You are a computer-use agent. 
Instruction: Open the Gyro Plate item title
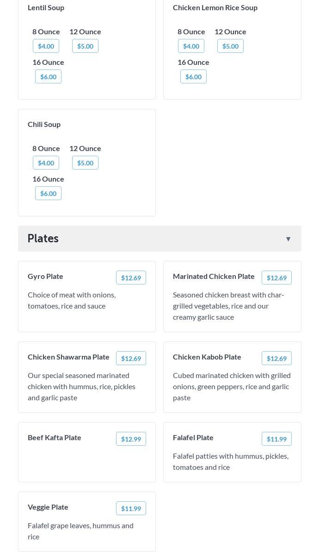click(x=45, y=276)
